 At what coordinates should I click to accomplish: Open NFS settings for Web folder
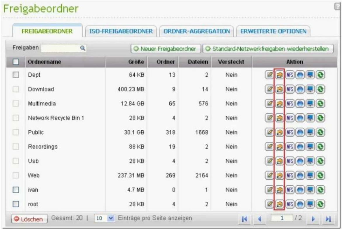point(290,175)
